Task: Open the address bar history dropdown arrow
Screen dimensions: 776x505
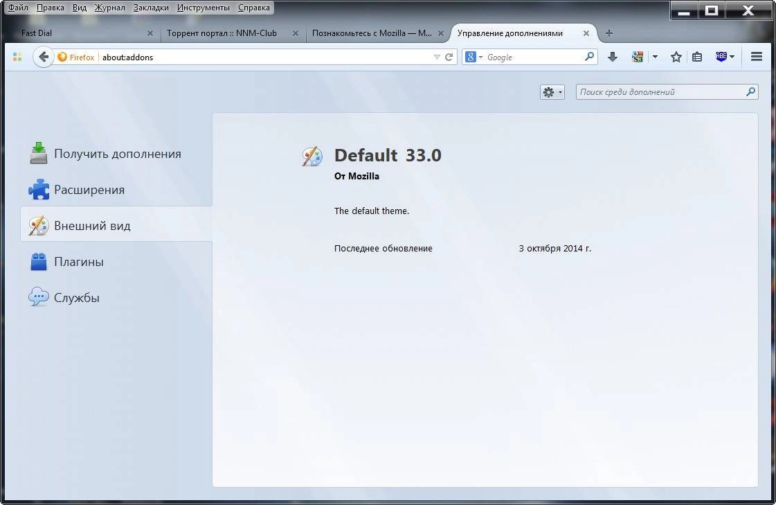Action: point(437,57)
